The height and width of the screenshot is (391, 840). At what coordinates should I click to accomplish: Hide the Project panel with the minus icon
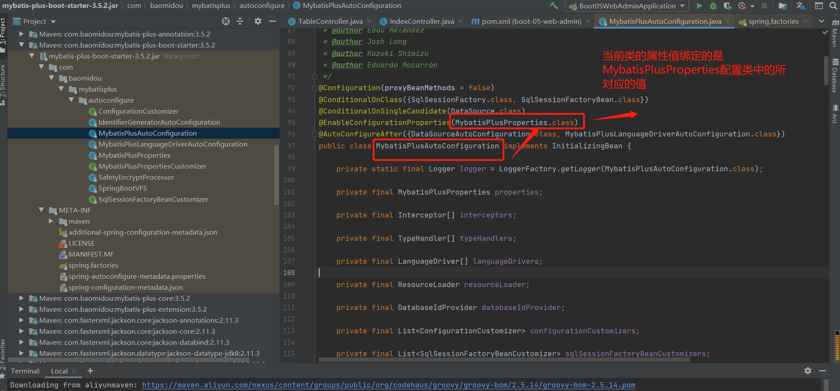tap(273, 21)
